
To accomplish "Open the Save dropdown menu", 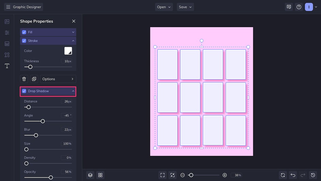I will (x=185, y=7).
